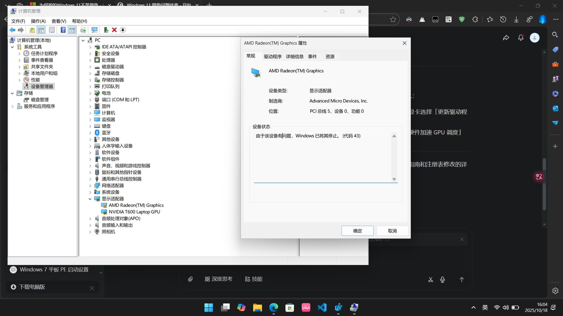Open the 操作(A) menu
563x316 pixels.
[38, 21]
